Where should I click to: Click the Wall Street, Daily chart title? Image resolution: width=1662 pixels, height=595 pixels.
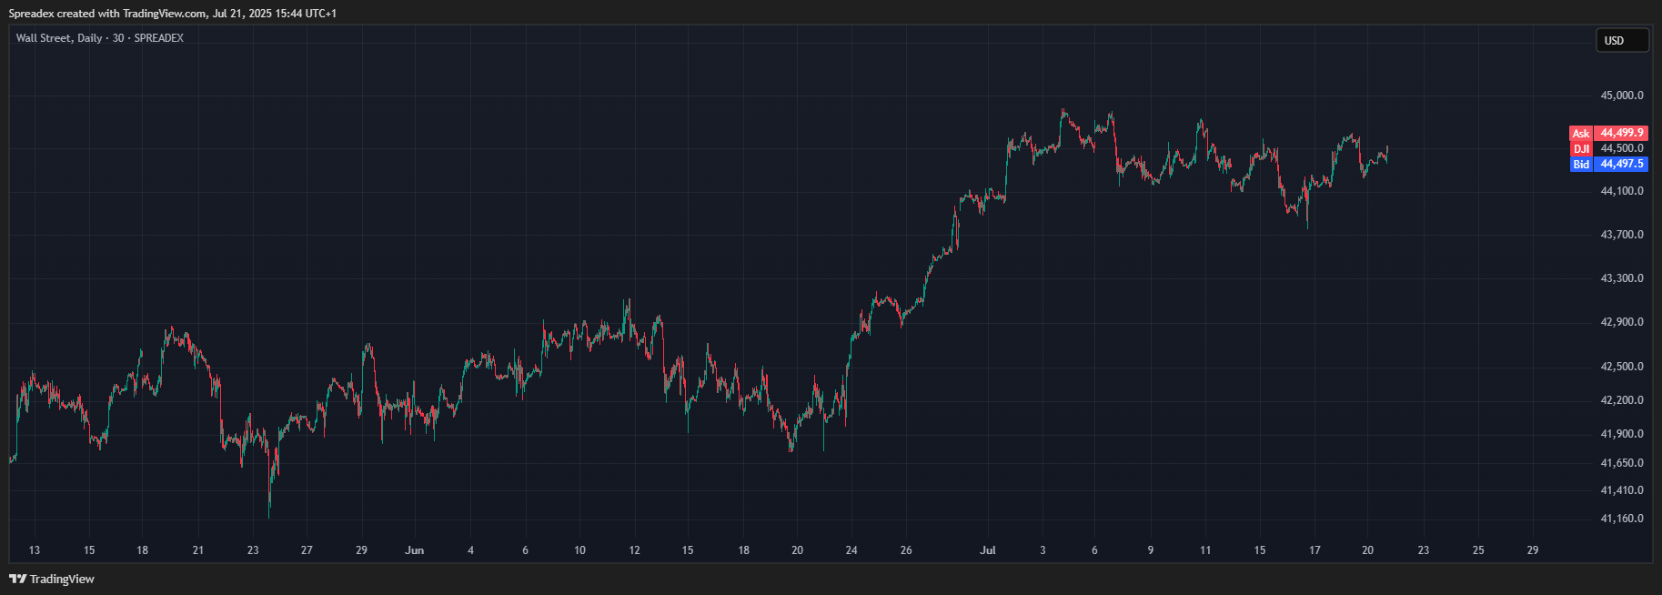(99, 38)
